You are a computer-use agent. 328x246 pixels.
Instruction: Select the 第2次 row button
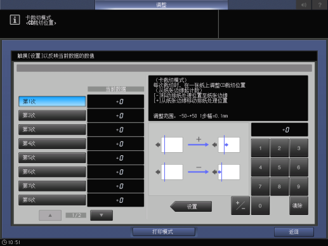tap(52, 115)
